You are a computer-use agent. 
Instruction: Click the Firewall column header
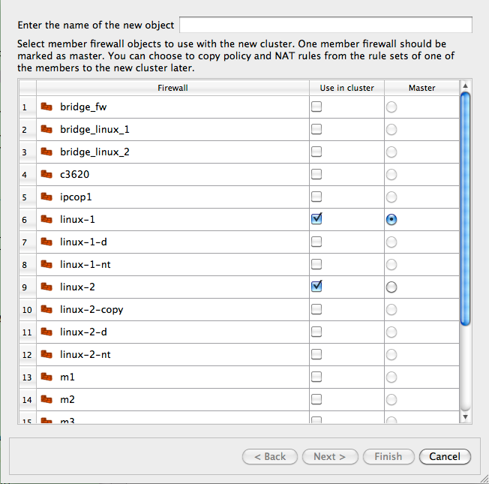(172, 88)
